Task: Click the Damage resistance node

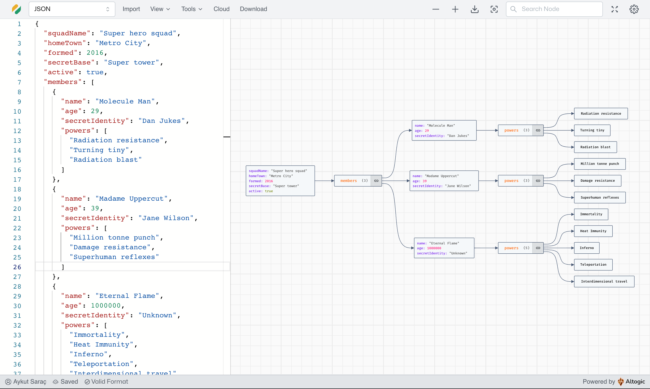Action: click(x=598, y=181)
